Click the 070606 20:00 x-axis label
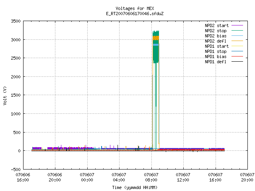Viewport: 255px width, 191px height. point(55,177)
